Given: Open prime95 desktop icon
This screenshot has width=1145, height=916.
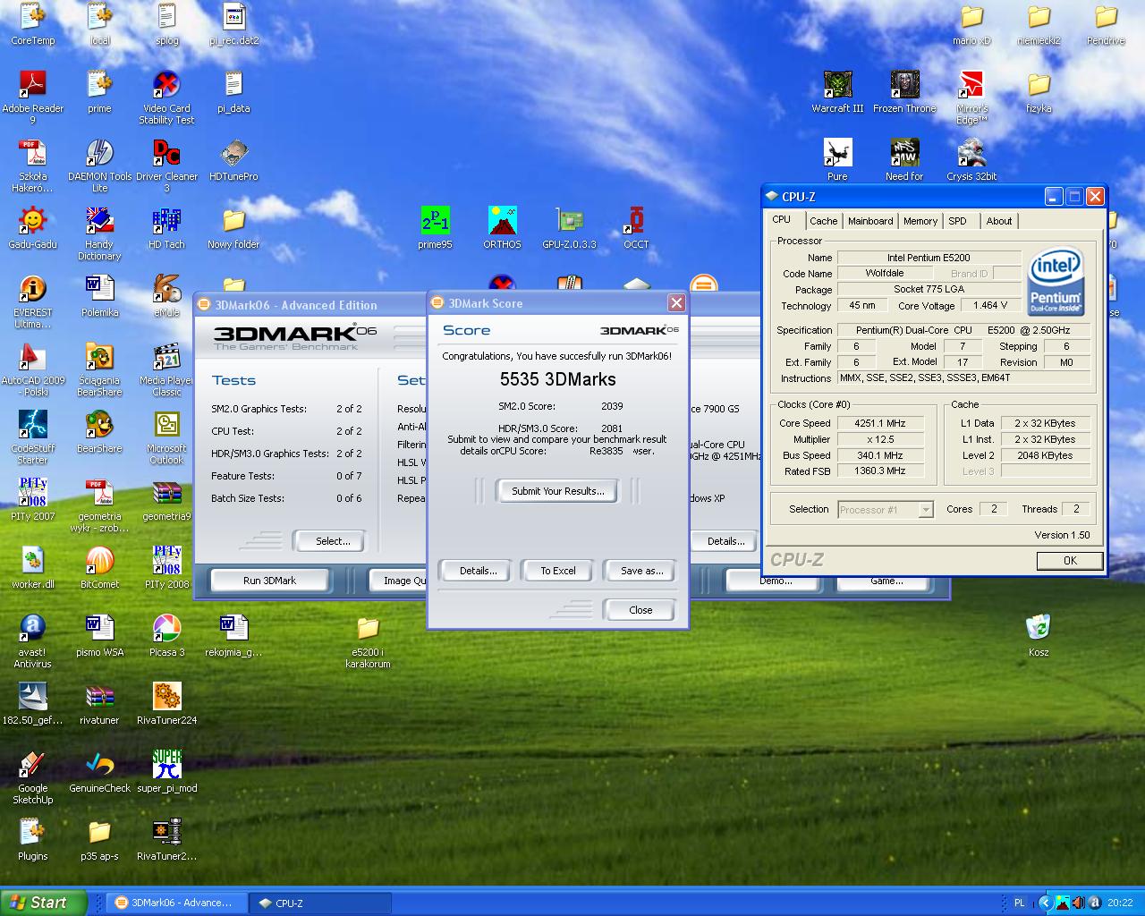Looking at the screenshot, I should click(x=435, y=227).
